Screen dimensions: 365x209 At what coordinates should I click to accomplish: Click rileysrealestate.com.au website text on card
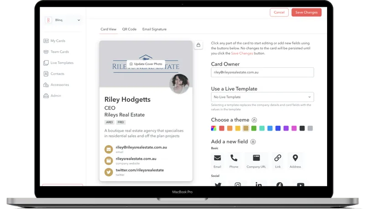point(136,159)
